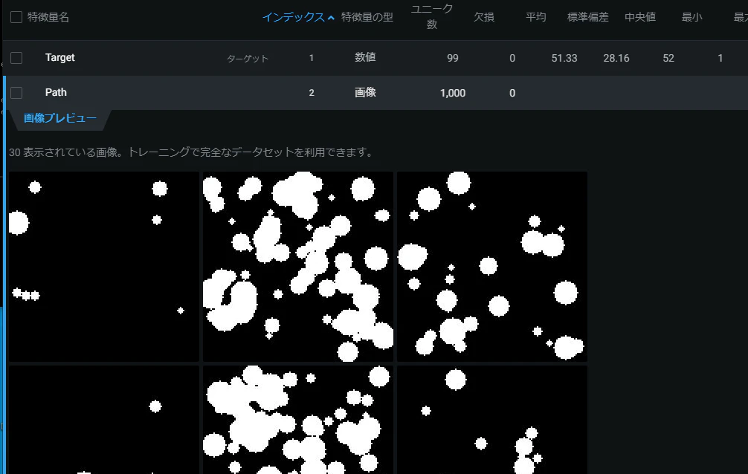Viewport: 748px width, 474px height.
Task: Sort by the 最小 column header
Action: click(x=691, y=17)
